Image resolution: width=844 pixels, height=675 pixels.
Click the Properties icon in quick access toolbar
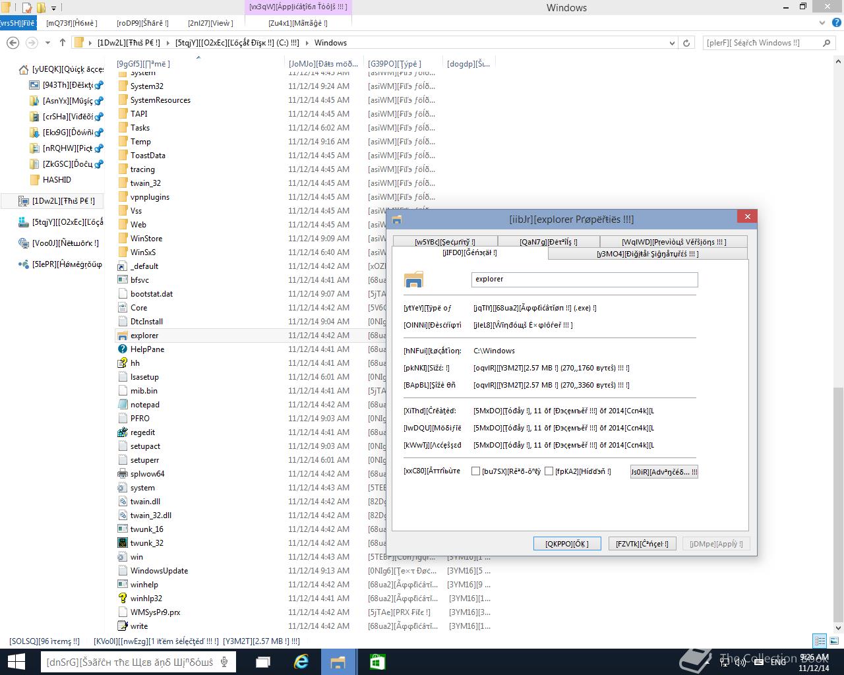pos(27,8)
